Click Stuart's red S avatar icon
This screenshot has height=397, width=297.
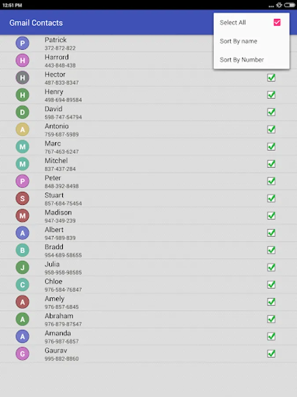coord(22,198)
